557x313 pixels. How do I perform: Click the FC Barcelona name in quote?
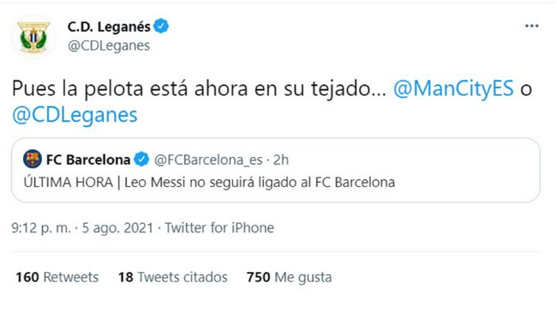pos(88,160)
